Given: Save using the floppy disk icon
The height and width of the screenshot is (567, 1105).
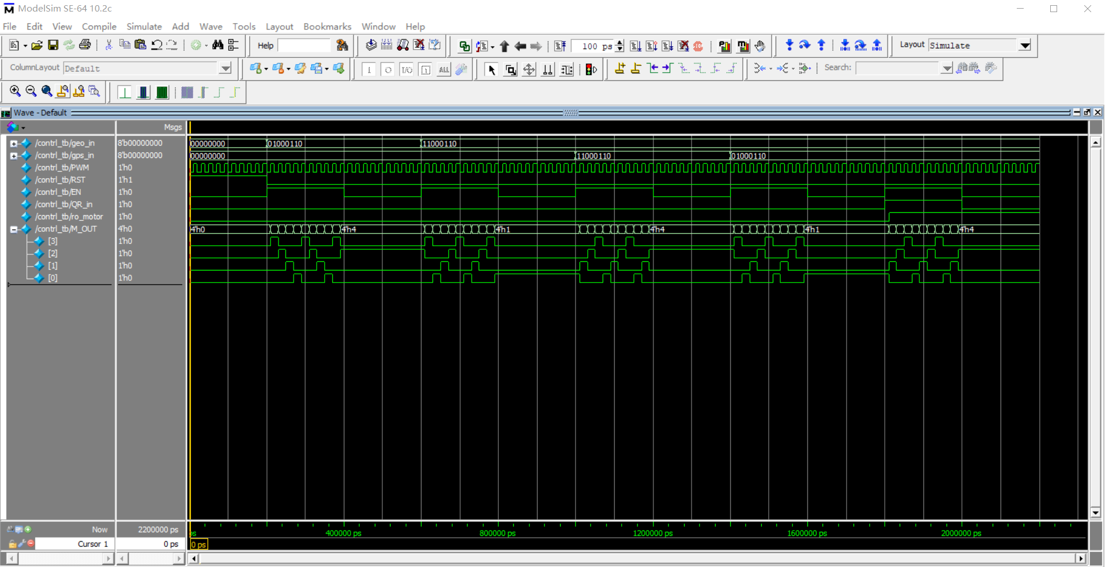Looking at the screenshot, I should click(x=53, y=46).
